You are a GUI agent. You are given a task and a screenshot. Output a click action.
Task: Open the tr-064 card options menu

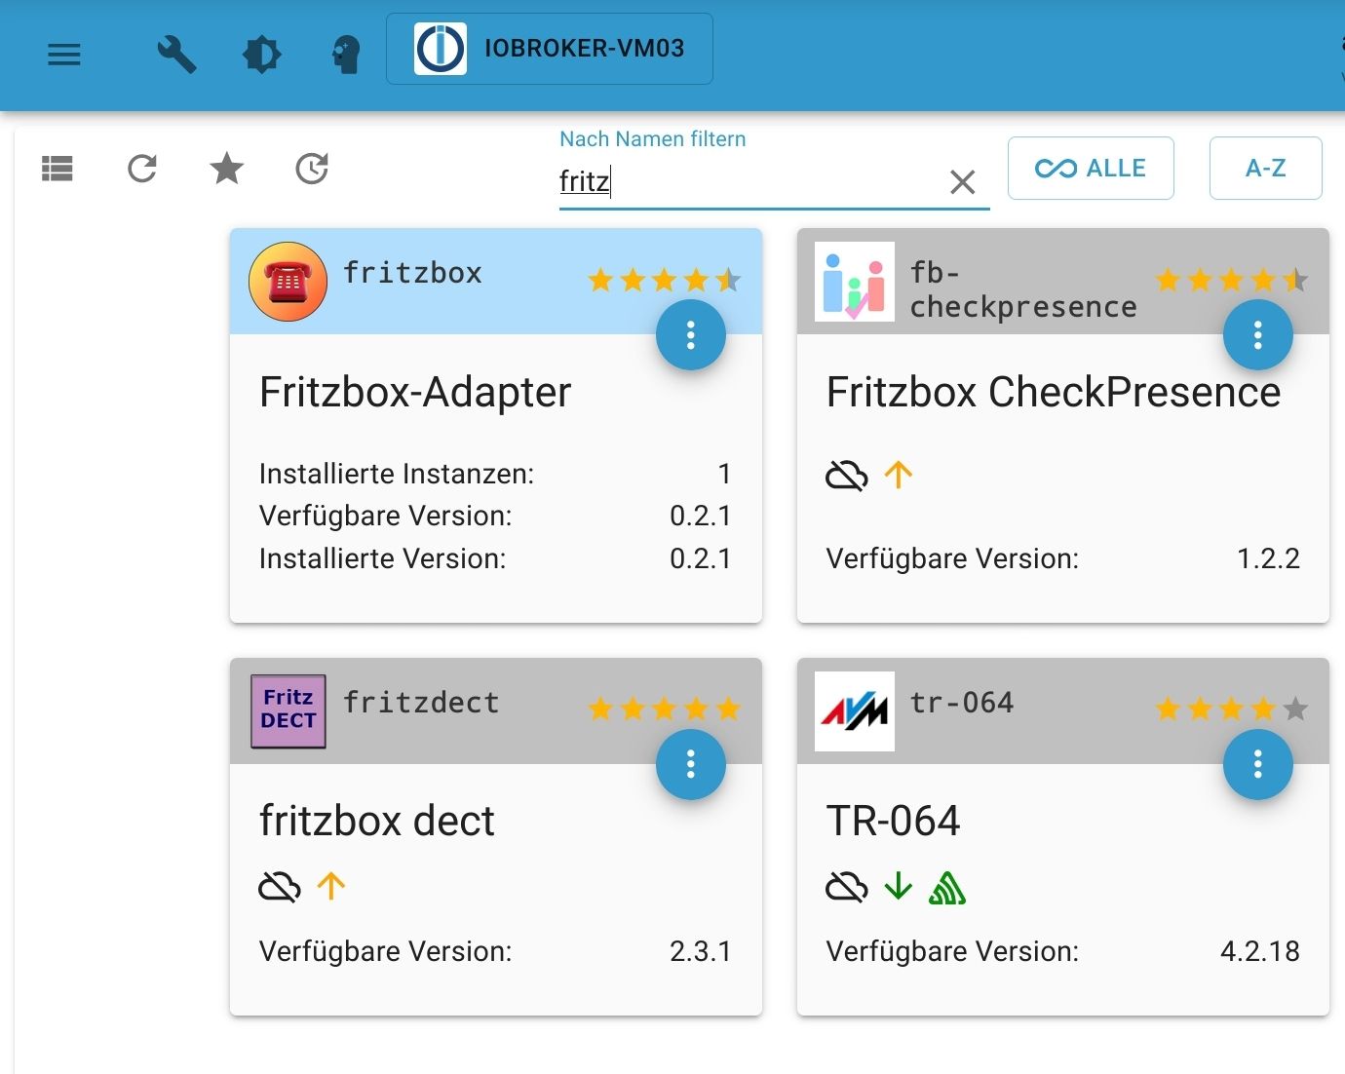1258,765
